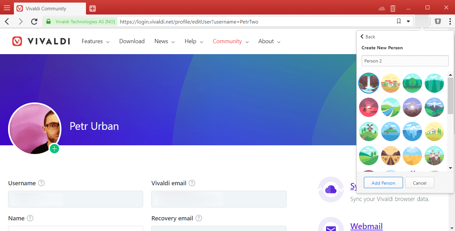Click avatar list scroll down arrow

[x=450, y=168]
